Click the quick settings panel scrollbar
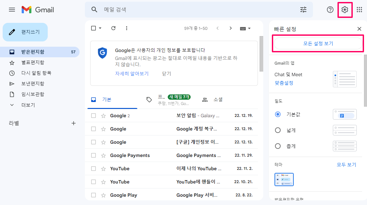The height and width of the screenshot is (205, 367). pos(365,81)
